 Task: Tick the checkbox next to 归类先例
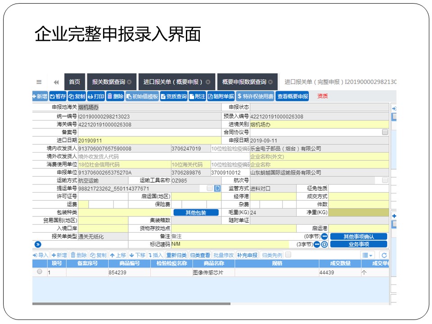[x=288, y=255]
